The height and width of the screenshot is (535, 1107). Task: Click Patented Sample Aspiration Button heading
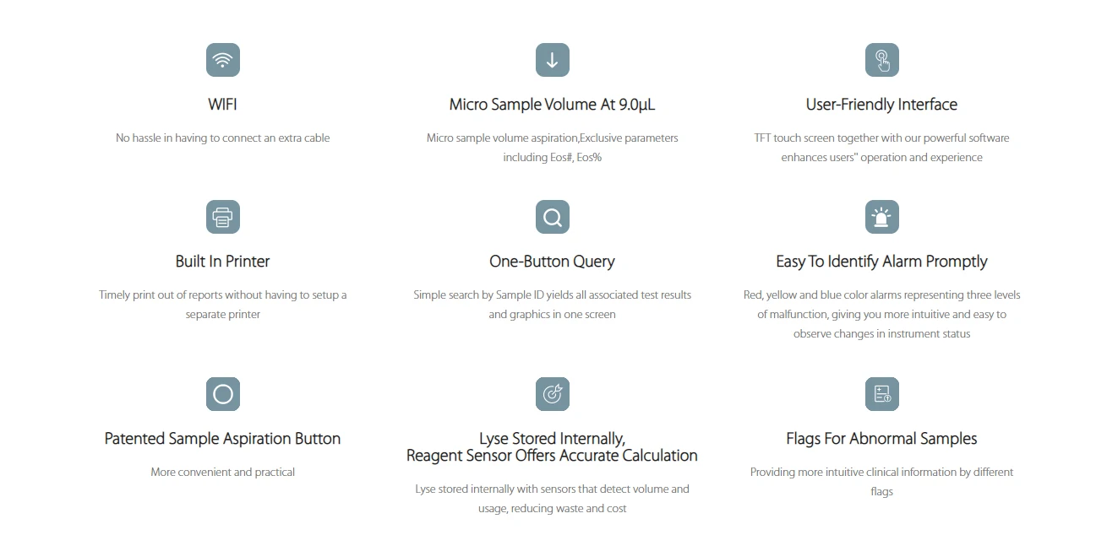click(223, 439)
